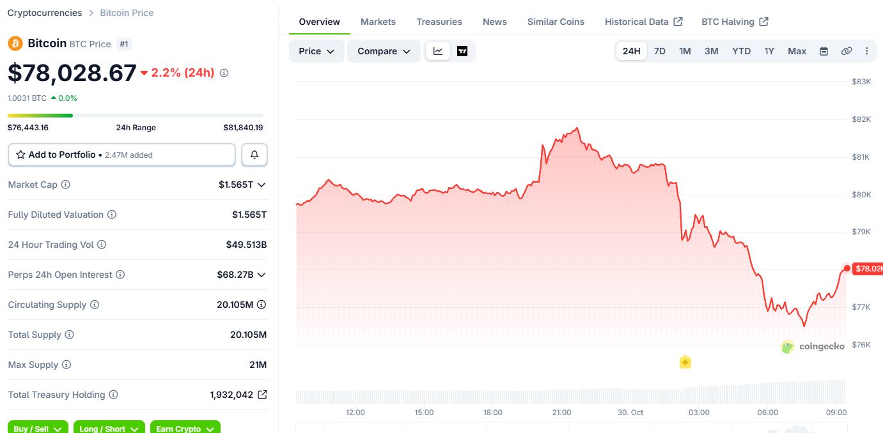Screen dimensions: 883x433
Task: Click info icon next to Market Cap
Action: [x=65, y=185]
